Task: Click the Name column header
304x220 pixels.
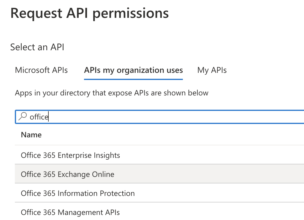Action: (x=31, y=135)
